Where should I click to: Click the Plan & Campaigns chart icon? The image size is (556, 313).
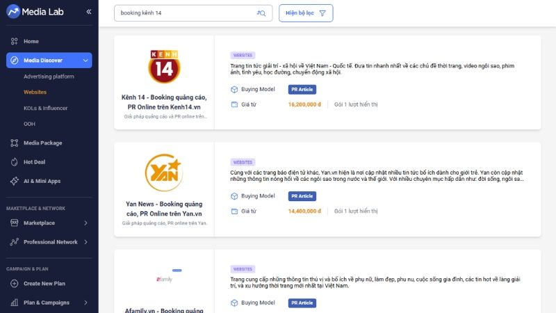[14, 303]
